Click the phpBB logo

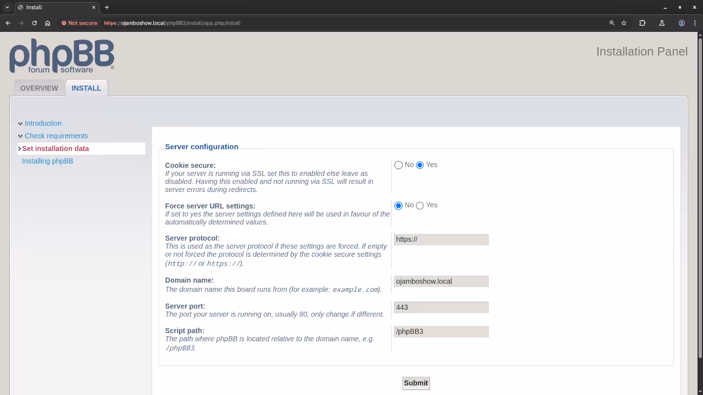click(62, 55)
